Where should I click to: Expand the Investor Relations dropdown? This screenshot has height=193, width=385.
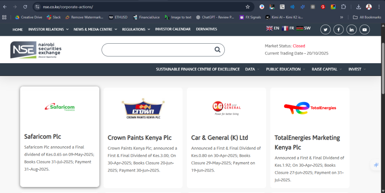pyautogui.click(x=49, y=29)
